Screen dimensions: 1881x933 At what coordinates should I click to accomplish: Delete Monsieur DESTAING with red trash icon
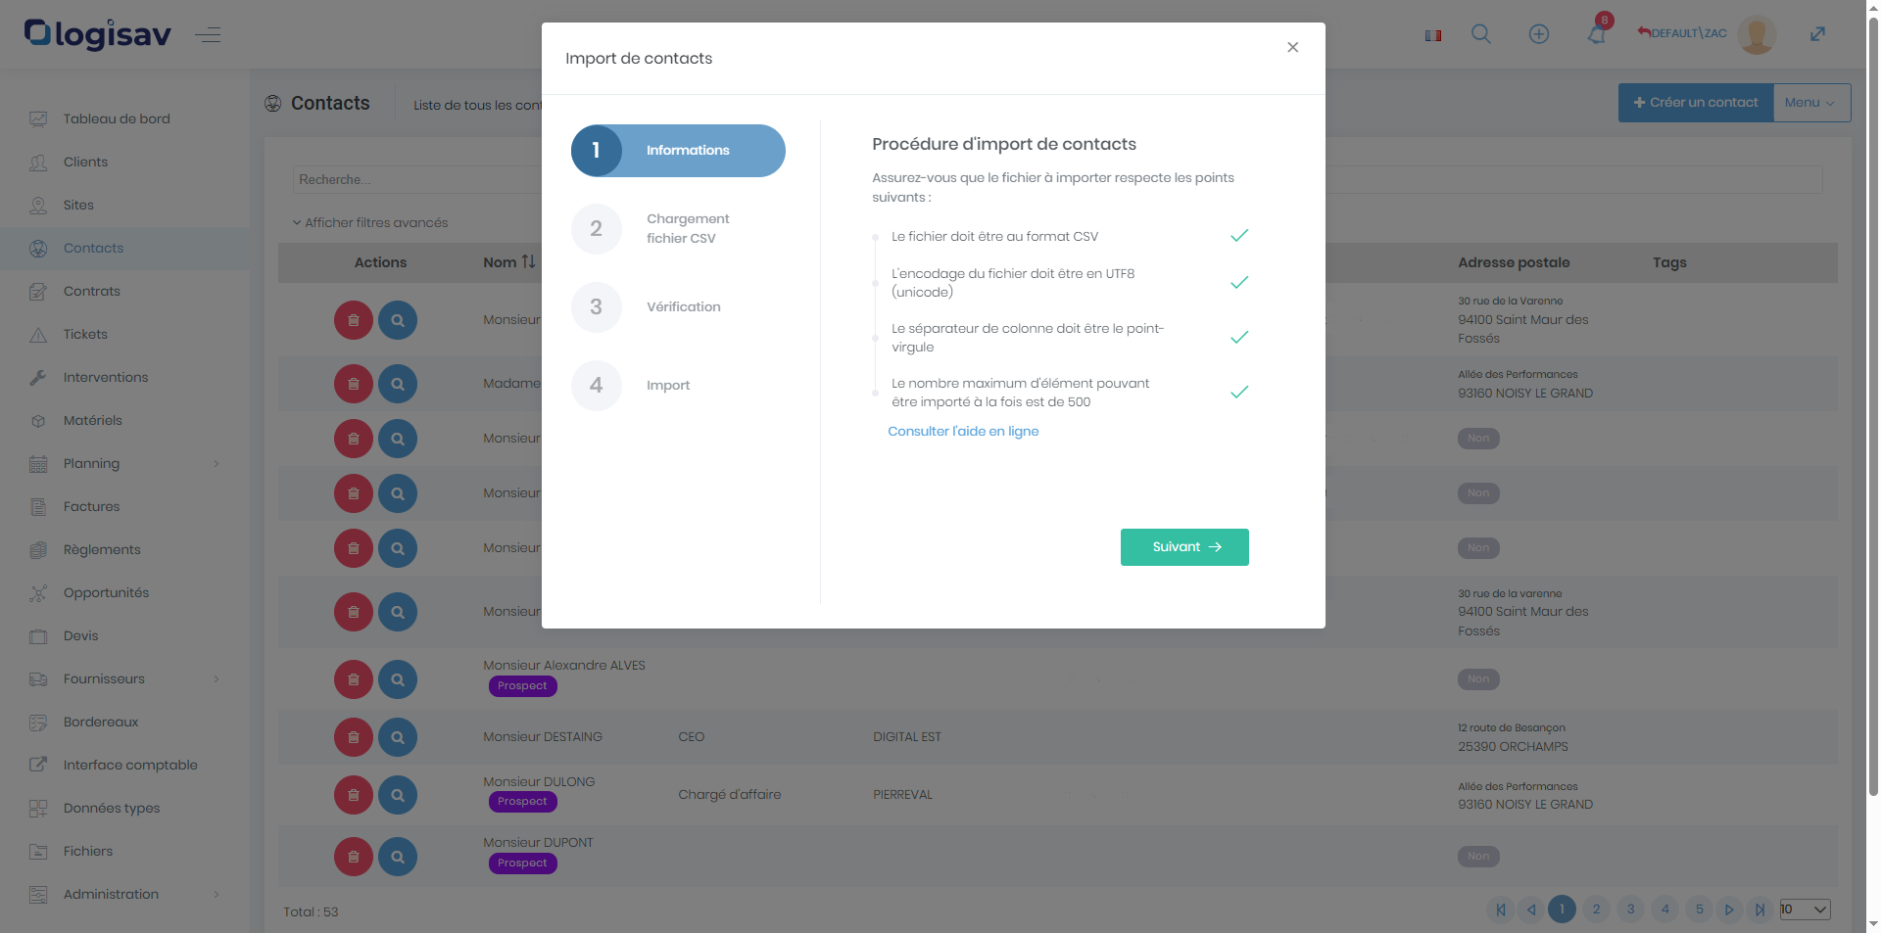(354, 737)
